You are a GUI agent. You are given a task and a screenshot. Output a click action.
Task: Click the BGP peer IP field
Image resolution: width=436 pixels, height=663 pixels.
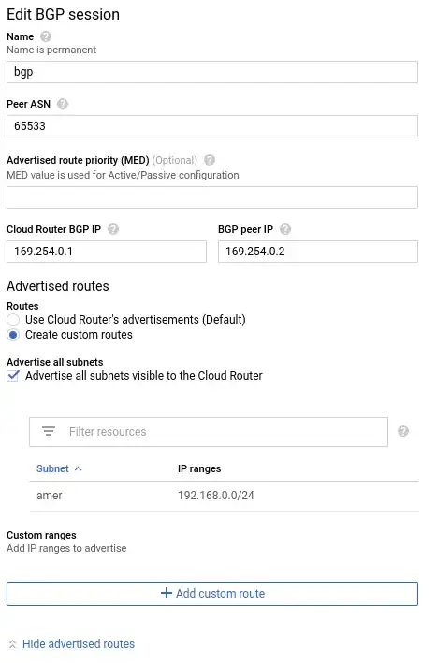(318, 252)
